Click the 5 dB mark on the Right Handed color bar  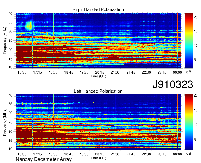click(195, 60)
